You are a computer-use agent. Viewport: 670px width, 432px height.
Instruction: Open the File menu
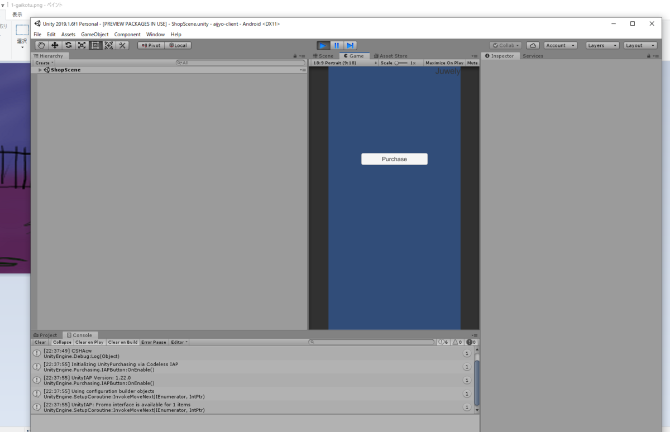[x=37, y=35]
